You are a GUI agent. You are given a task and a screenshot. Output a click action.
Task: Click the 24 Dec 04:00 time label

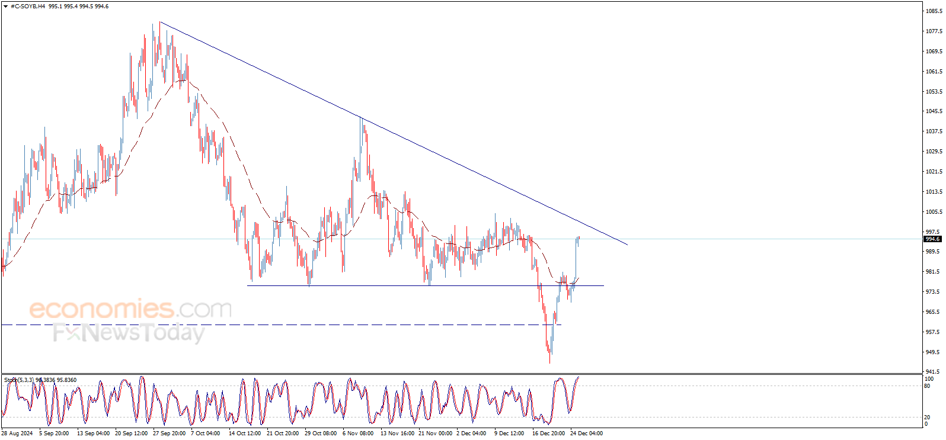[x=586, y=433]
